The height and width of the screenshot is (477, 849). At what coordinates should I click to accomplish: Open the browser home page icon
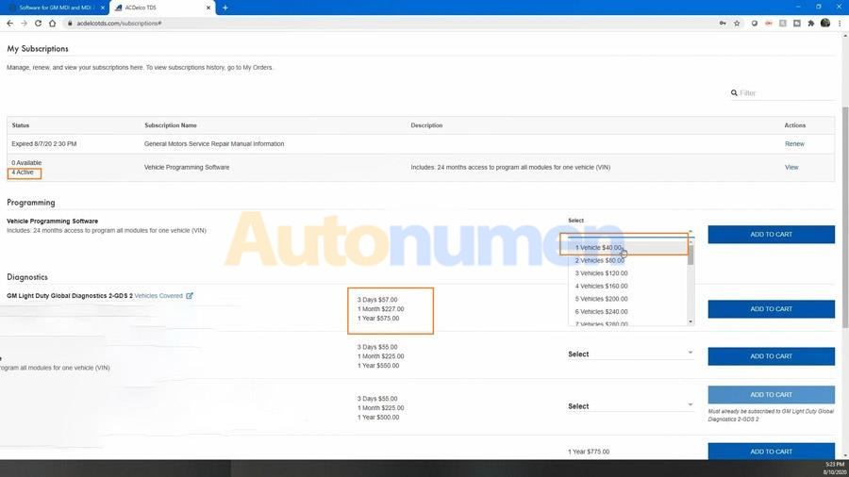click(53, 24)
